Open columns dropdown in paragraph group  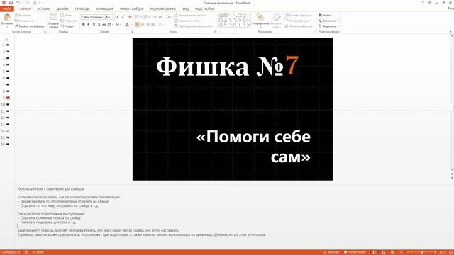pyautogui.click(x=160, y=25)
